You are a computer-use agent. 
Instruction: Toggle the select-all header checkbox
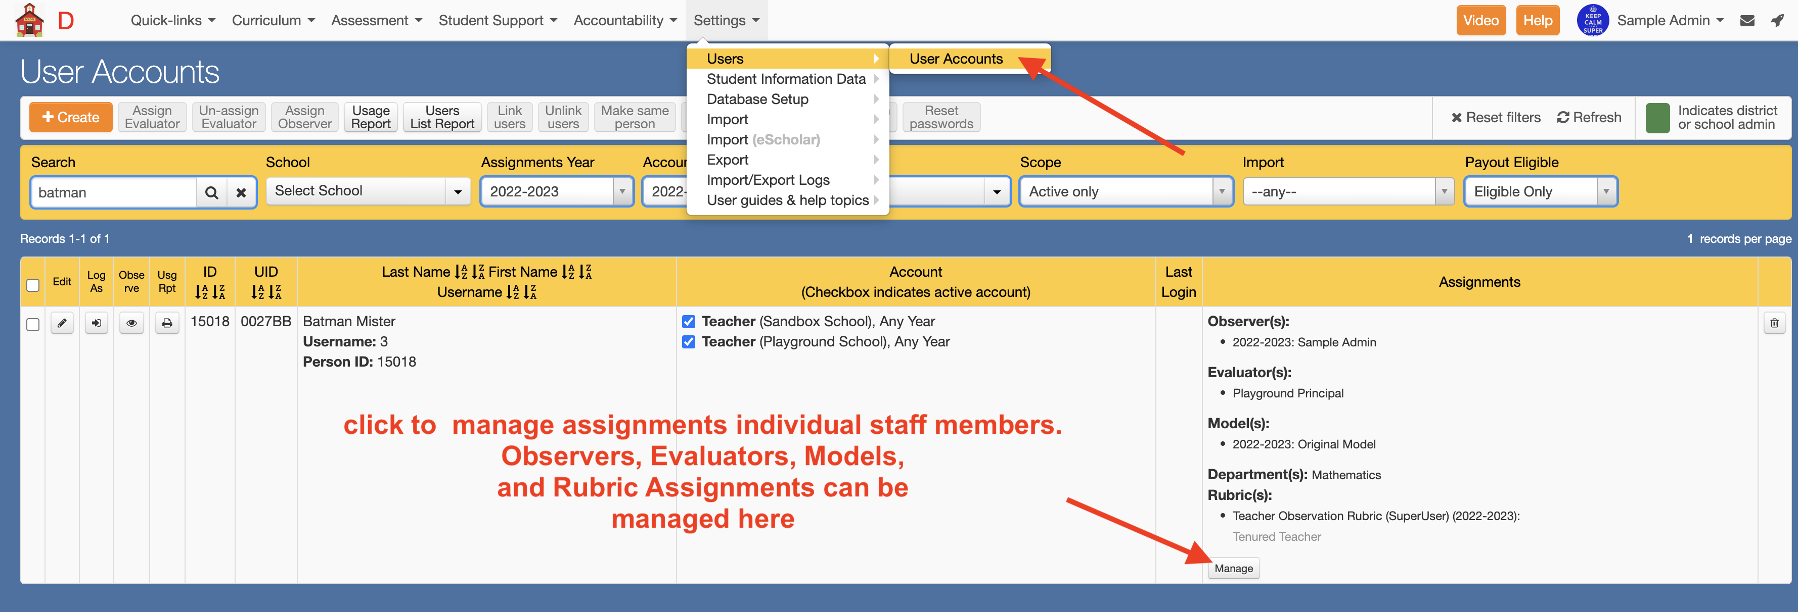[33, 284]
